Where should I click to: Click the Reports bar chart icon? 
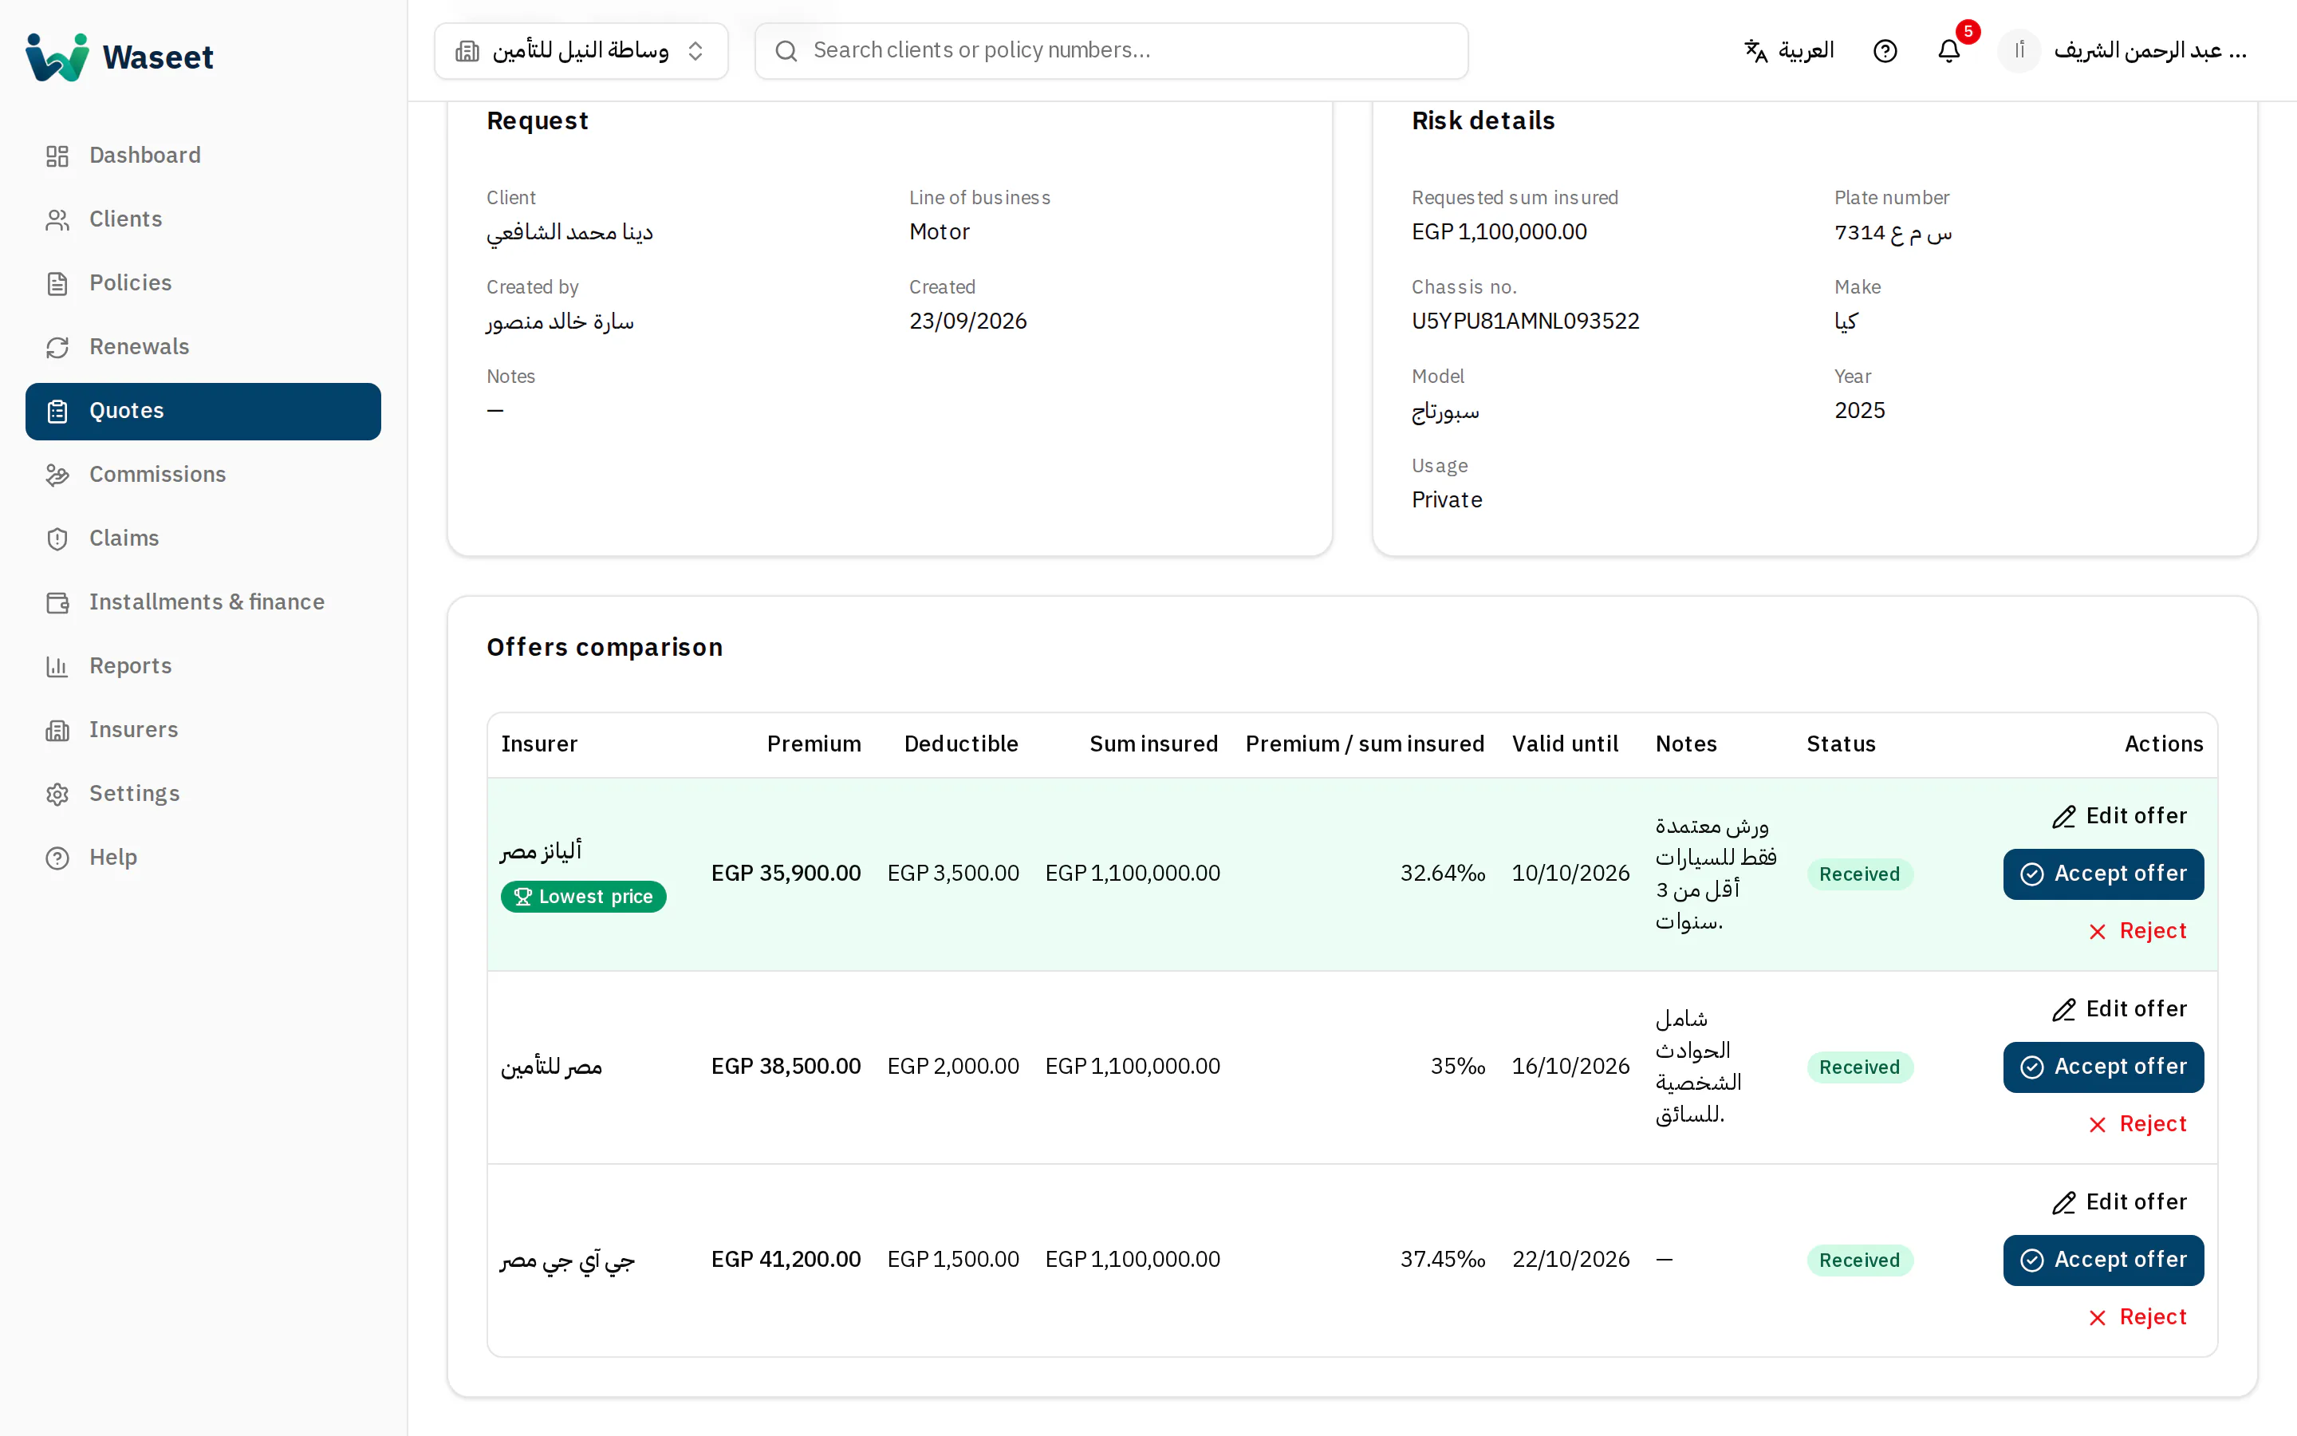[58, 666]
